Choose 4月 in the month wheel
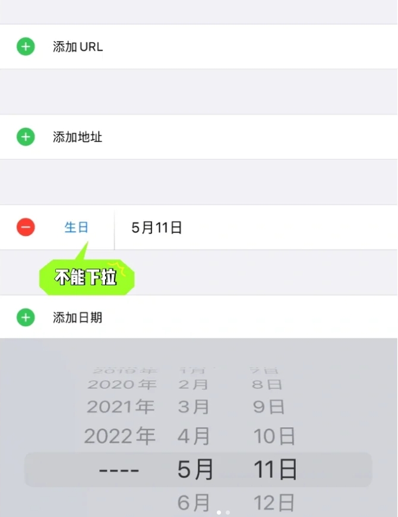This screenshot has width=398, height=517. pyautogui.click(x=194, y=437)
